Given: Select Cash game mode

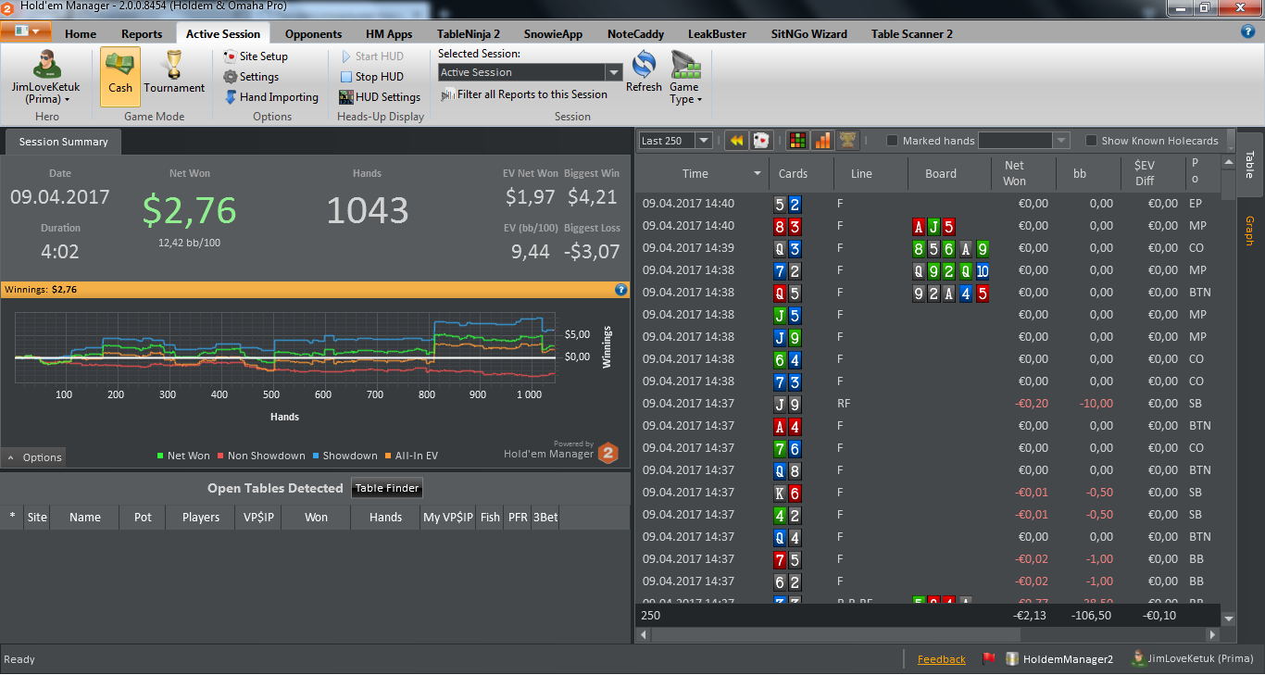Looking at the screenshot, I should coord(120,76).
